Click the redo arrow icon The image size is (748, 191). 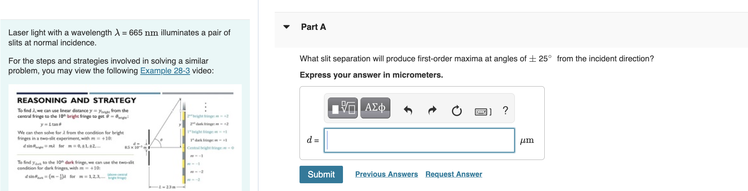(432, 111)
